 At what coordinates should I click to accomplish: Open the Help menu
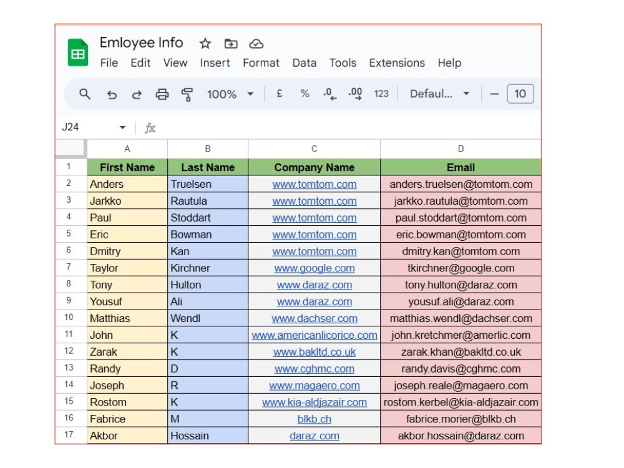point(449,63)
